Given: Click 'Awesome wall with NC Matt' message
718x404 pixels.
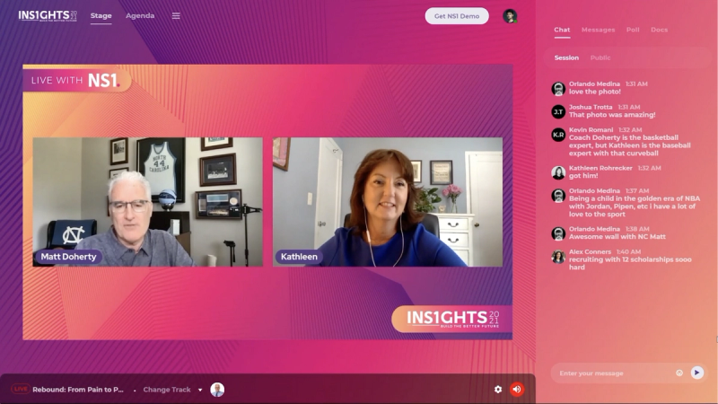Looking at the screenshot, I should point(617,236).
